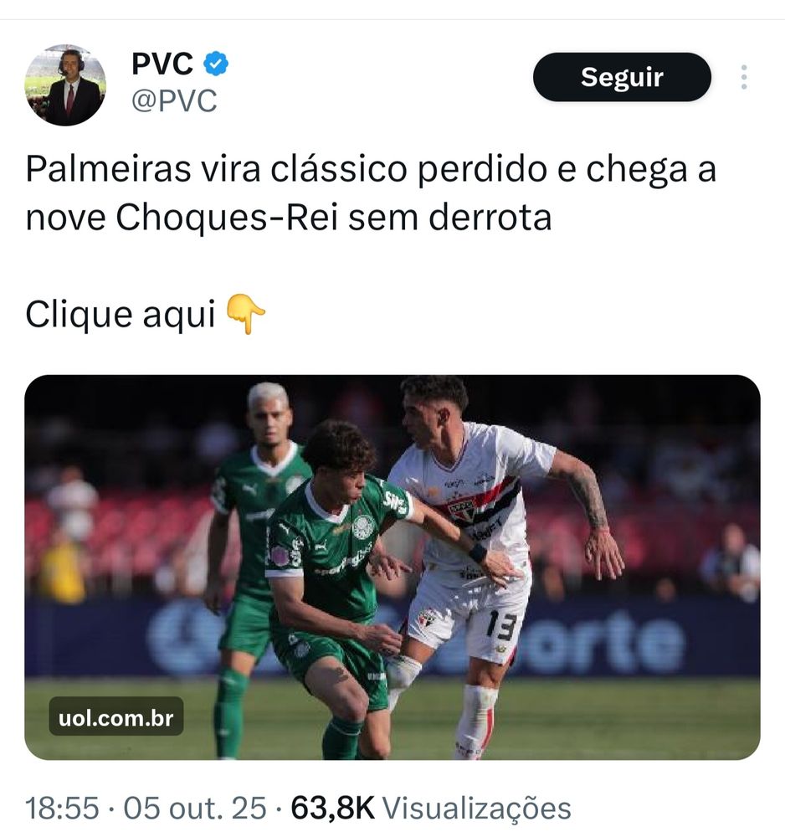Click the tweet headline about Palmeiras
785x837 pixels.
(x=371, y=193)
